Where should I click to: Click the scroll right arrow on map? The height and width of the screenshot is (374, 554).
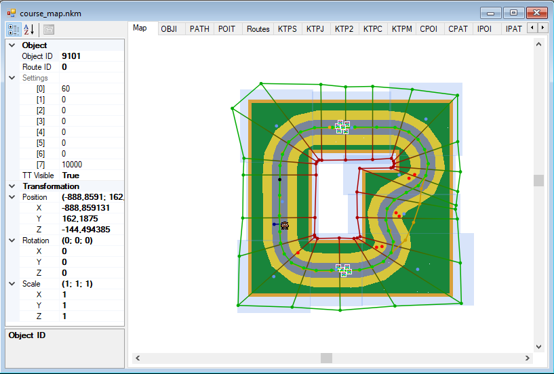tap(527, 358)
